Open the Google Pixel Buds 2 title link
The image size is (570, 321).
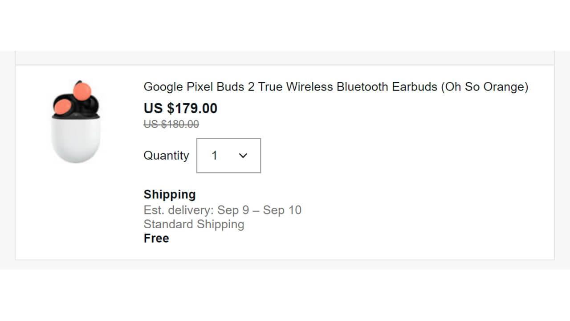[x=336, y=87]
